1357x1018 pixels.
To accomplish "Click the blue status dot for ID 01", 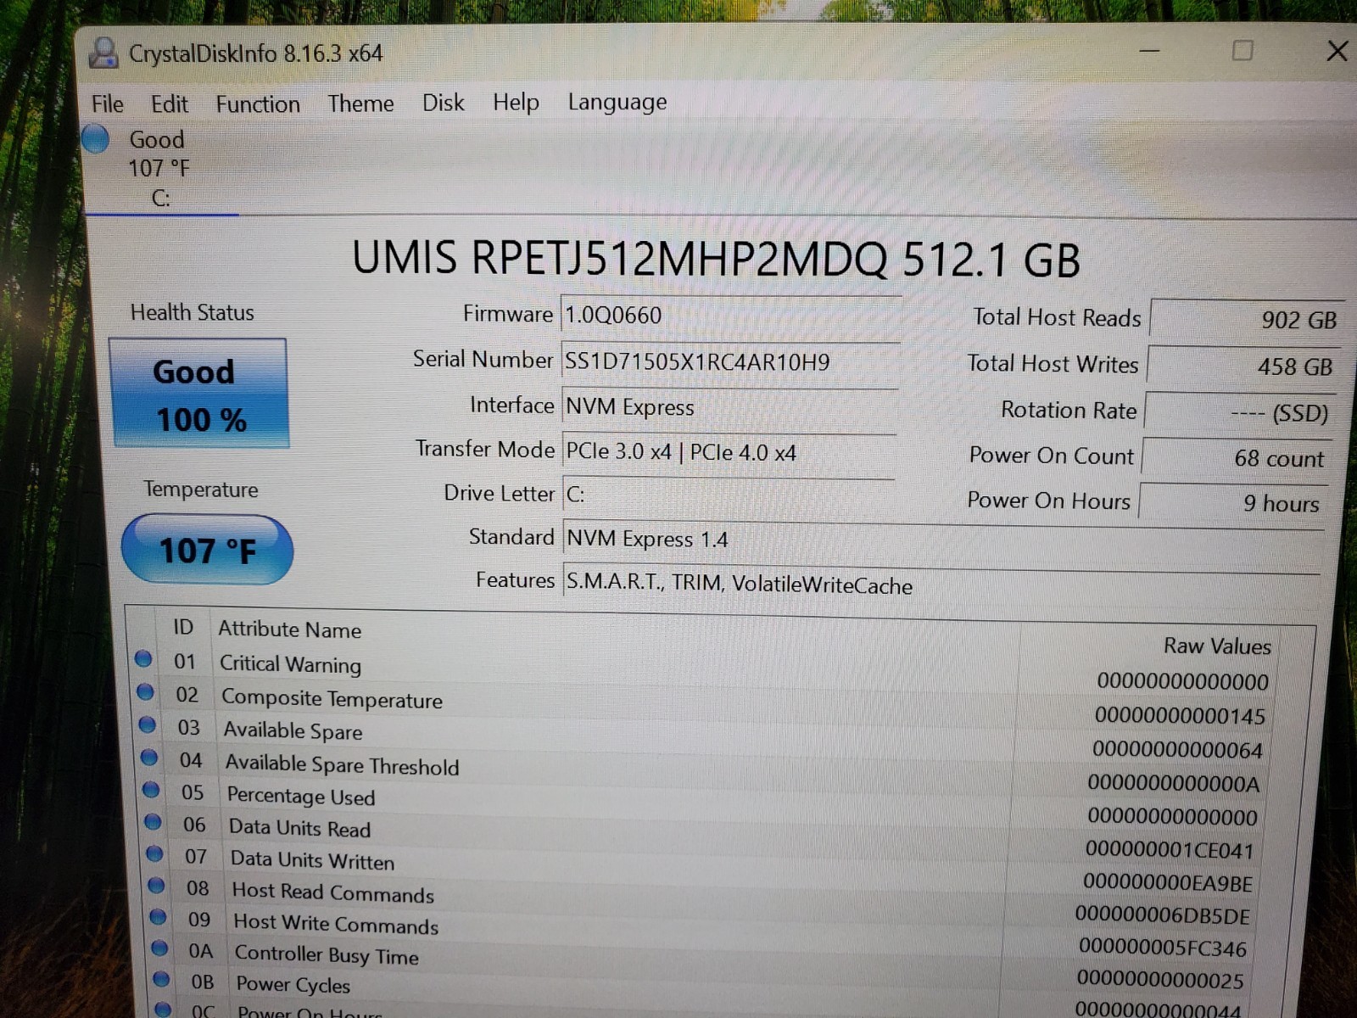I will pos(143,659).
